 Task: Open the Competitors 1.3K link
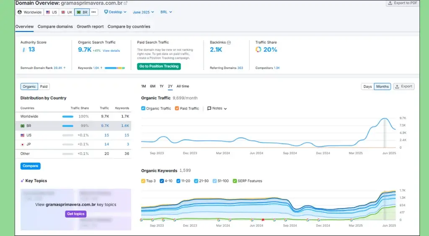click(277, 68)
